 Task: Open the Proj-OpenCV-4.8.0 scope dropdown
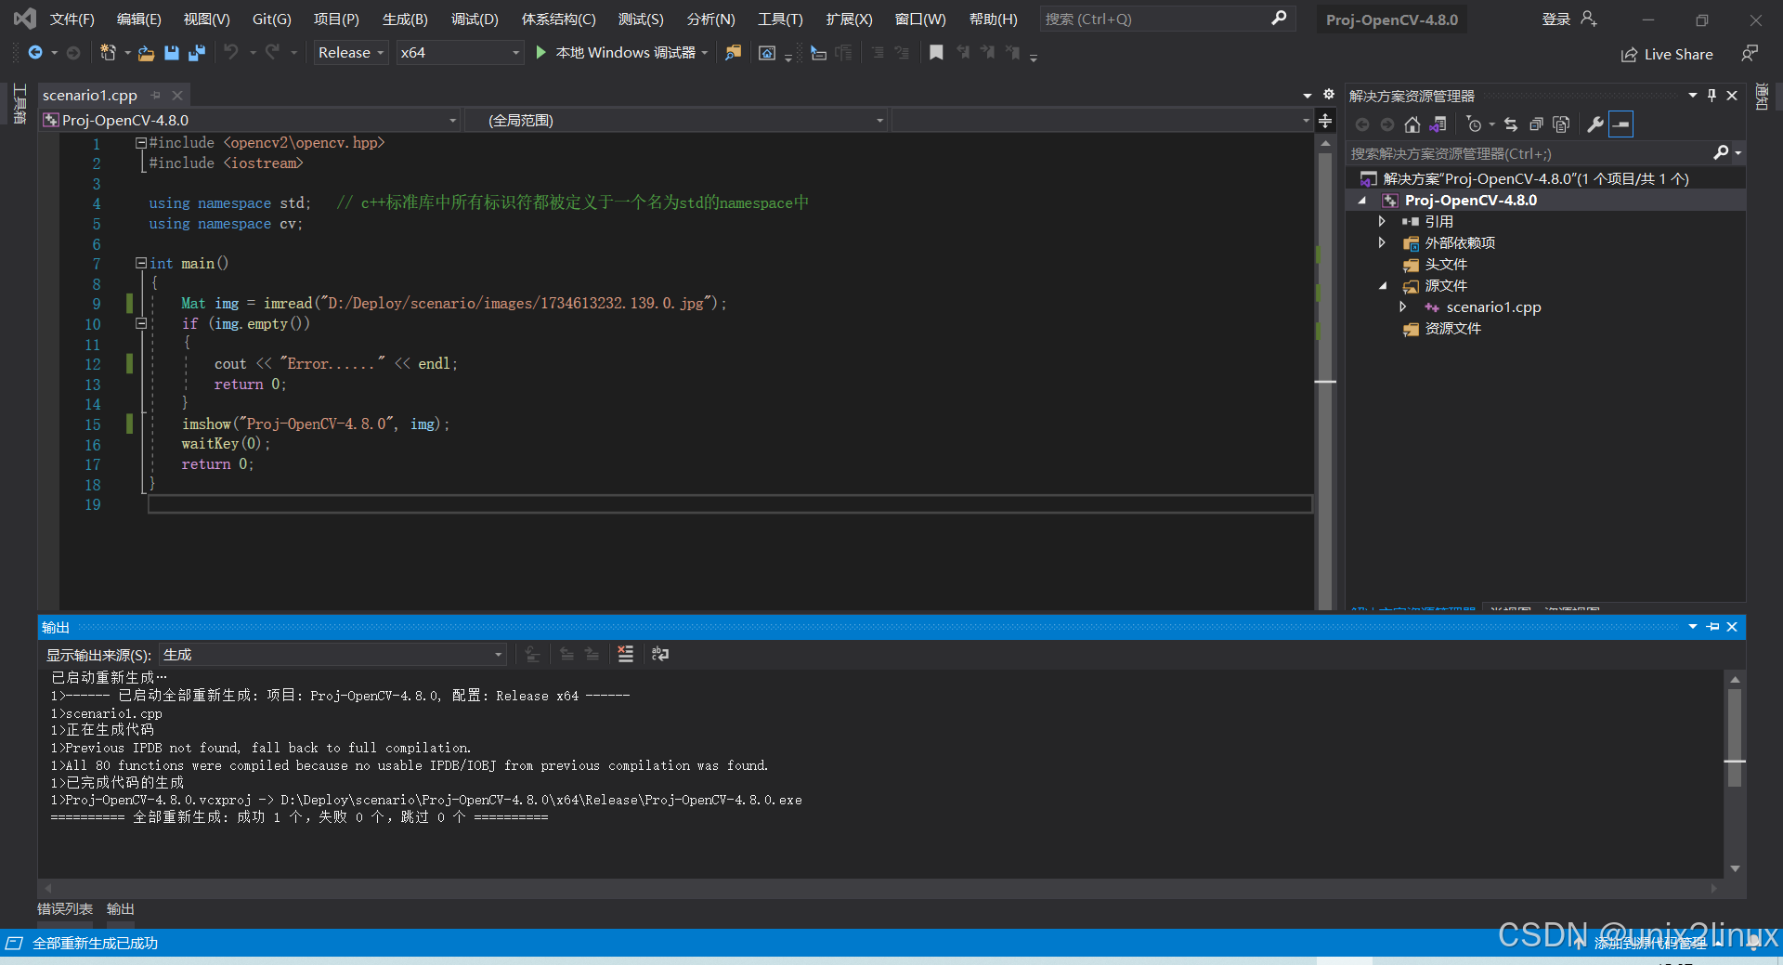pos(251,121)
